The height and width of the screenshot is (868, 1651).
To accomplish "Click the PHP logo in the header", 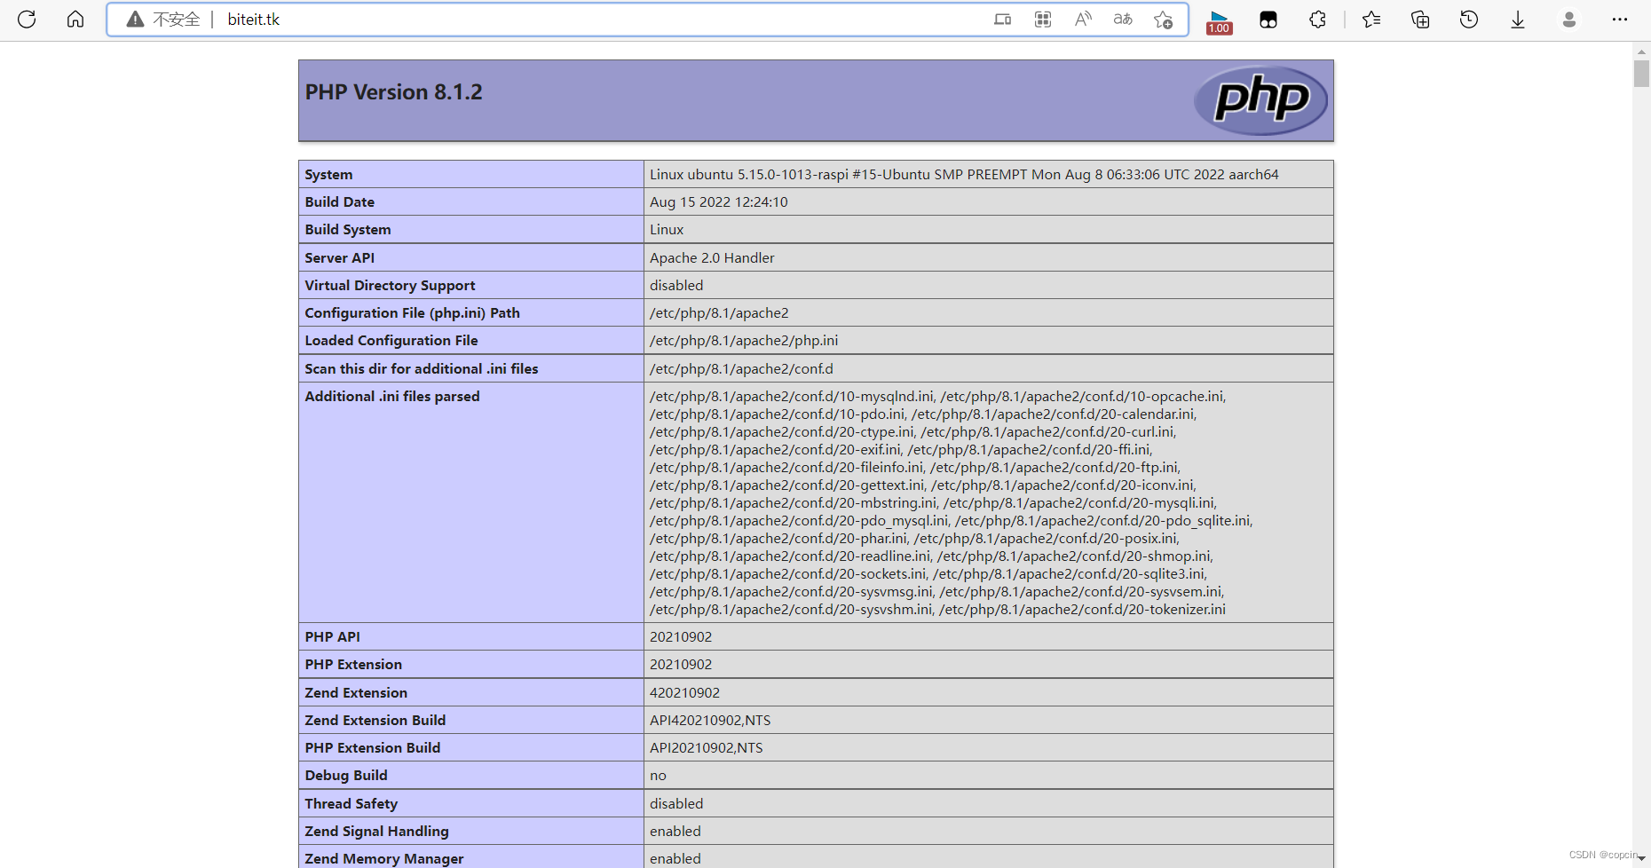I will pos(1260,100).
